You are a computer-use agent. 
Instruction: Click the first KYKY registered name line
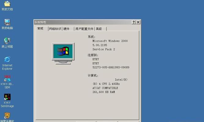[96, 59]
